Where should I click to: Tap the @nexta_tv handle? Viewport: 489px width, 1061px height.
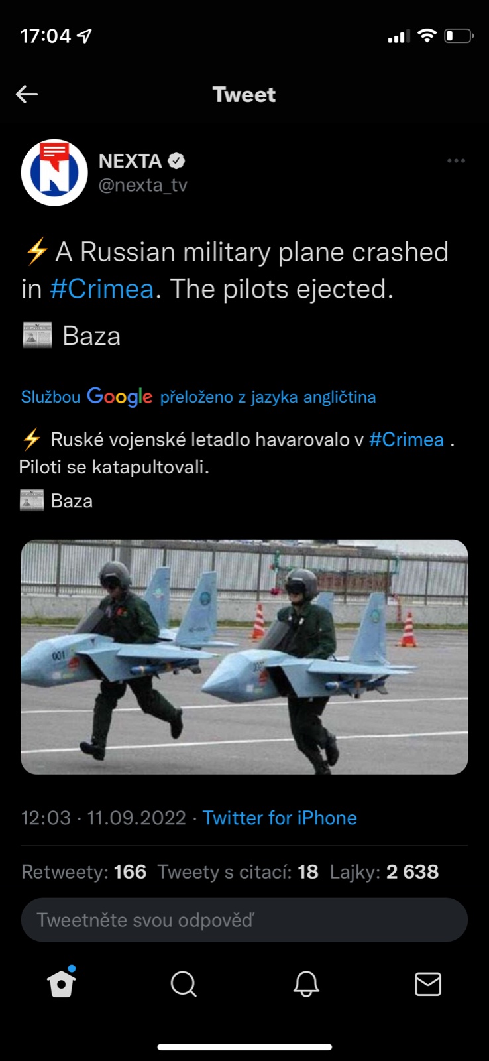point(142,185)
